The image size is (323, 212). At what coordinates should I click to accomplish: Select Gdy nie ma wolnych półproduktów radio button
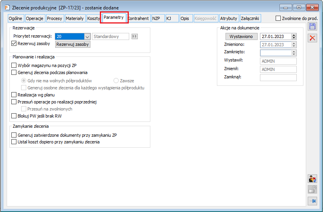point(24,80)
